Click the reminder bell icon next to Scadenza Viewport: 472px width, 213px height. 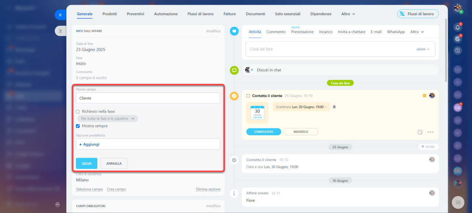(x=334, y=107)
